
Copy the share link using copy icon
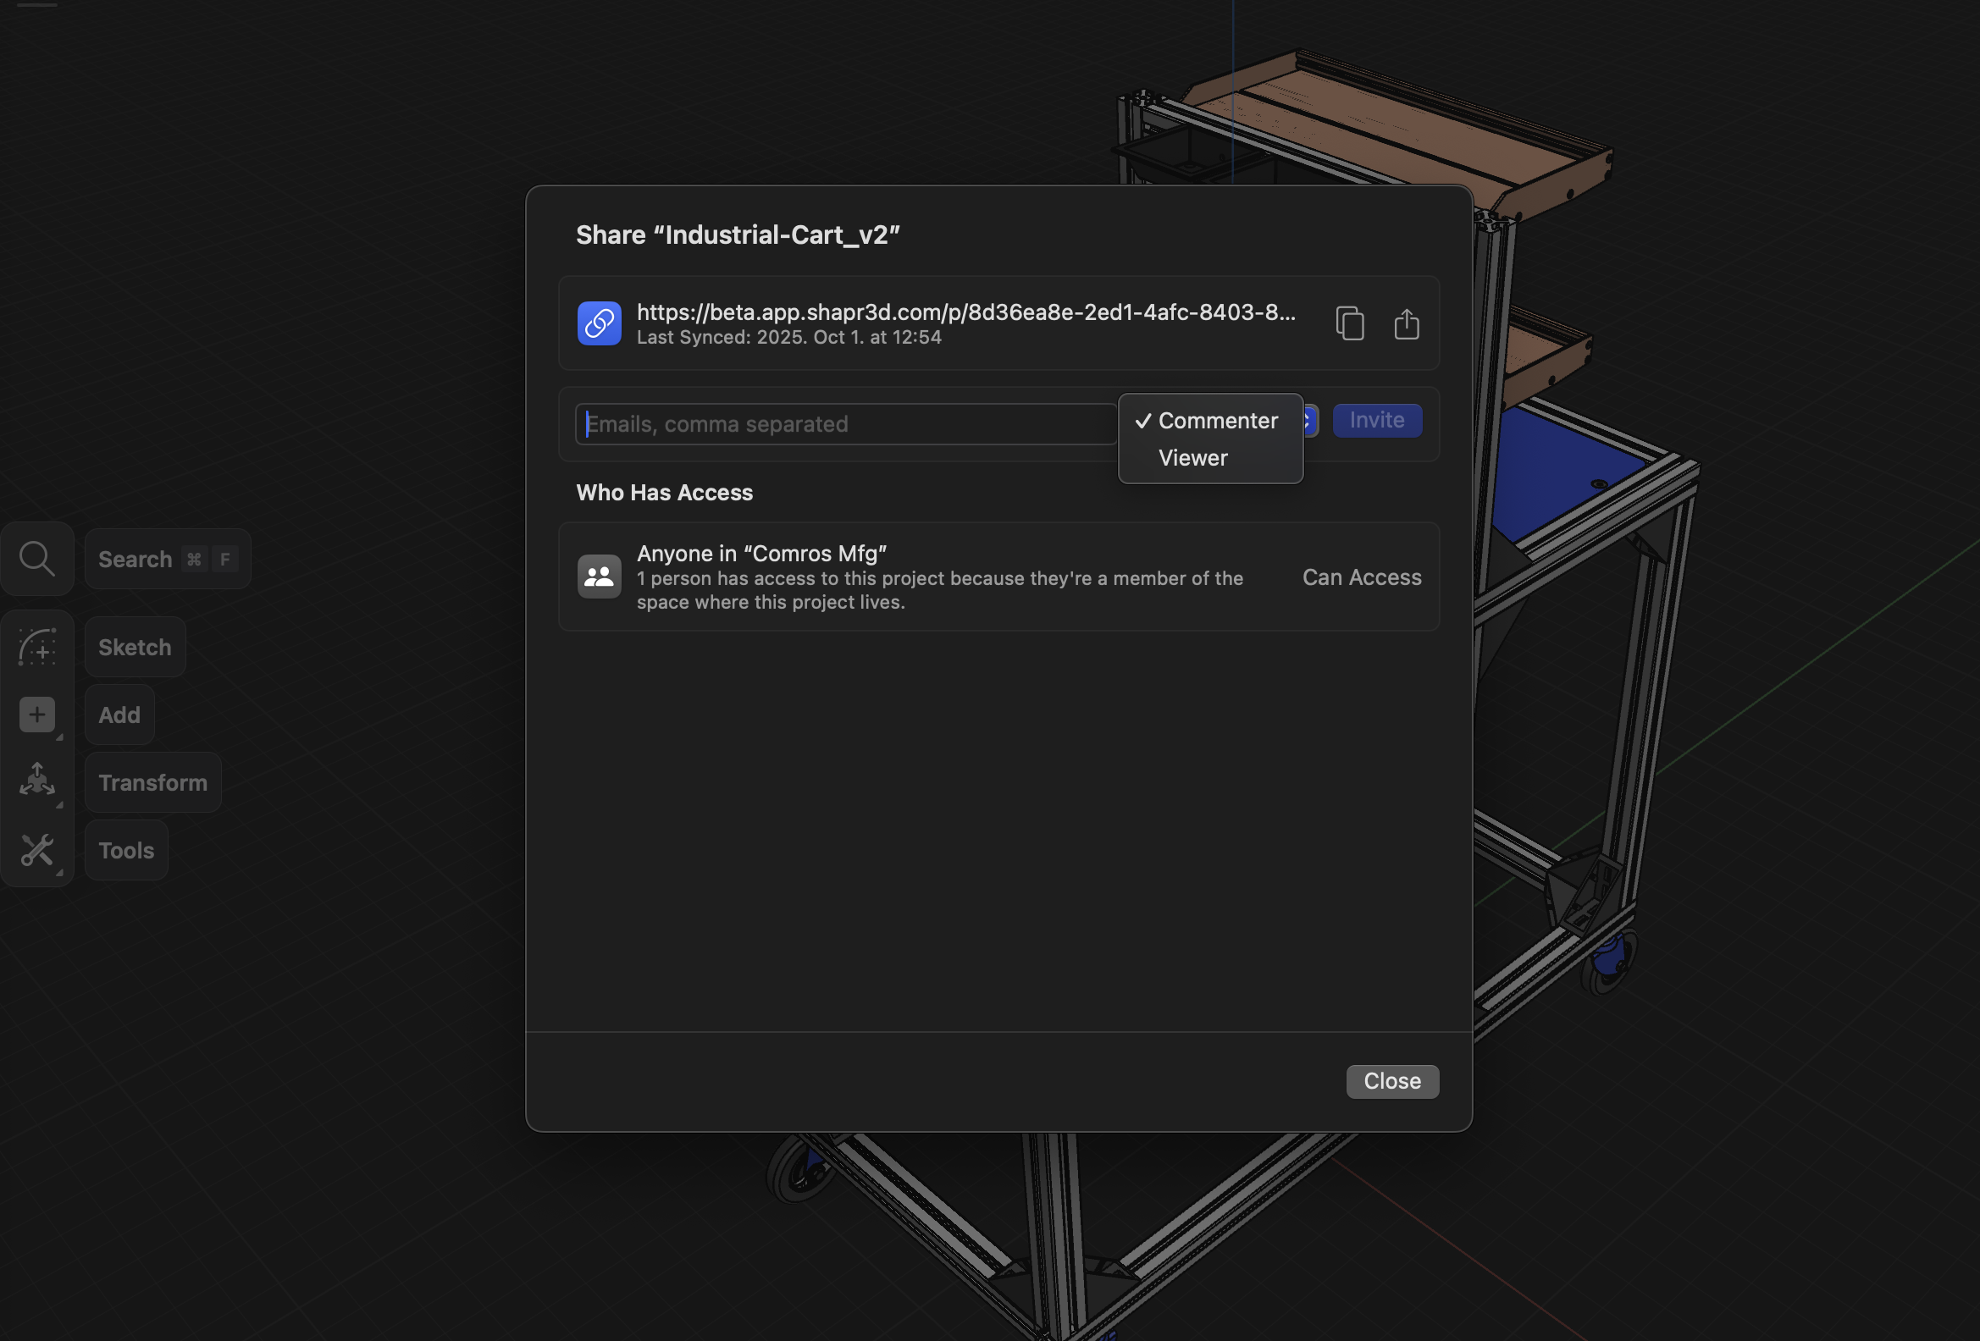tap(1350, 323)
